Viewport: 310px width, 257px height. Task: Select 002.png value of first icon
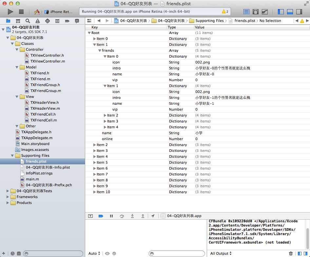(x=203, y=63)
